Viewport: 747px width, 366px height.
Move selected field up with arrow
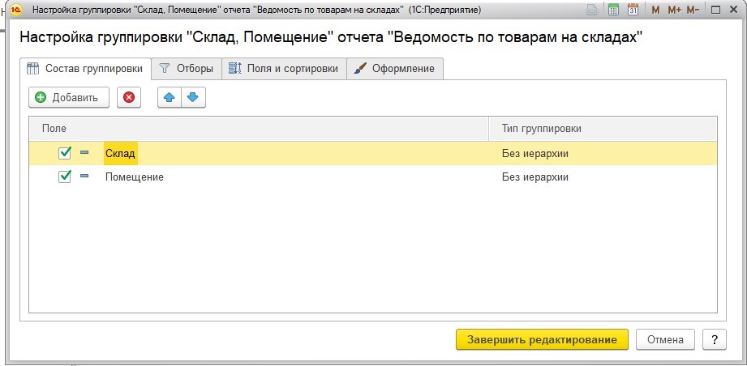[170, 97]
